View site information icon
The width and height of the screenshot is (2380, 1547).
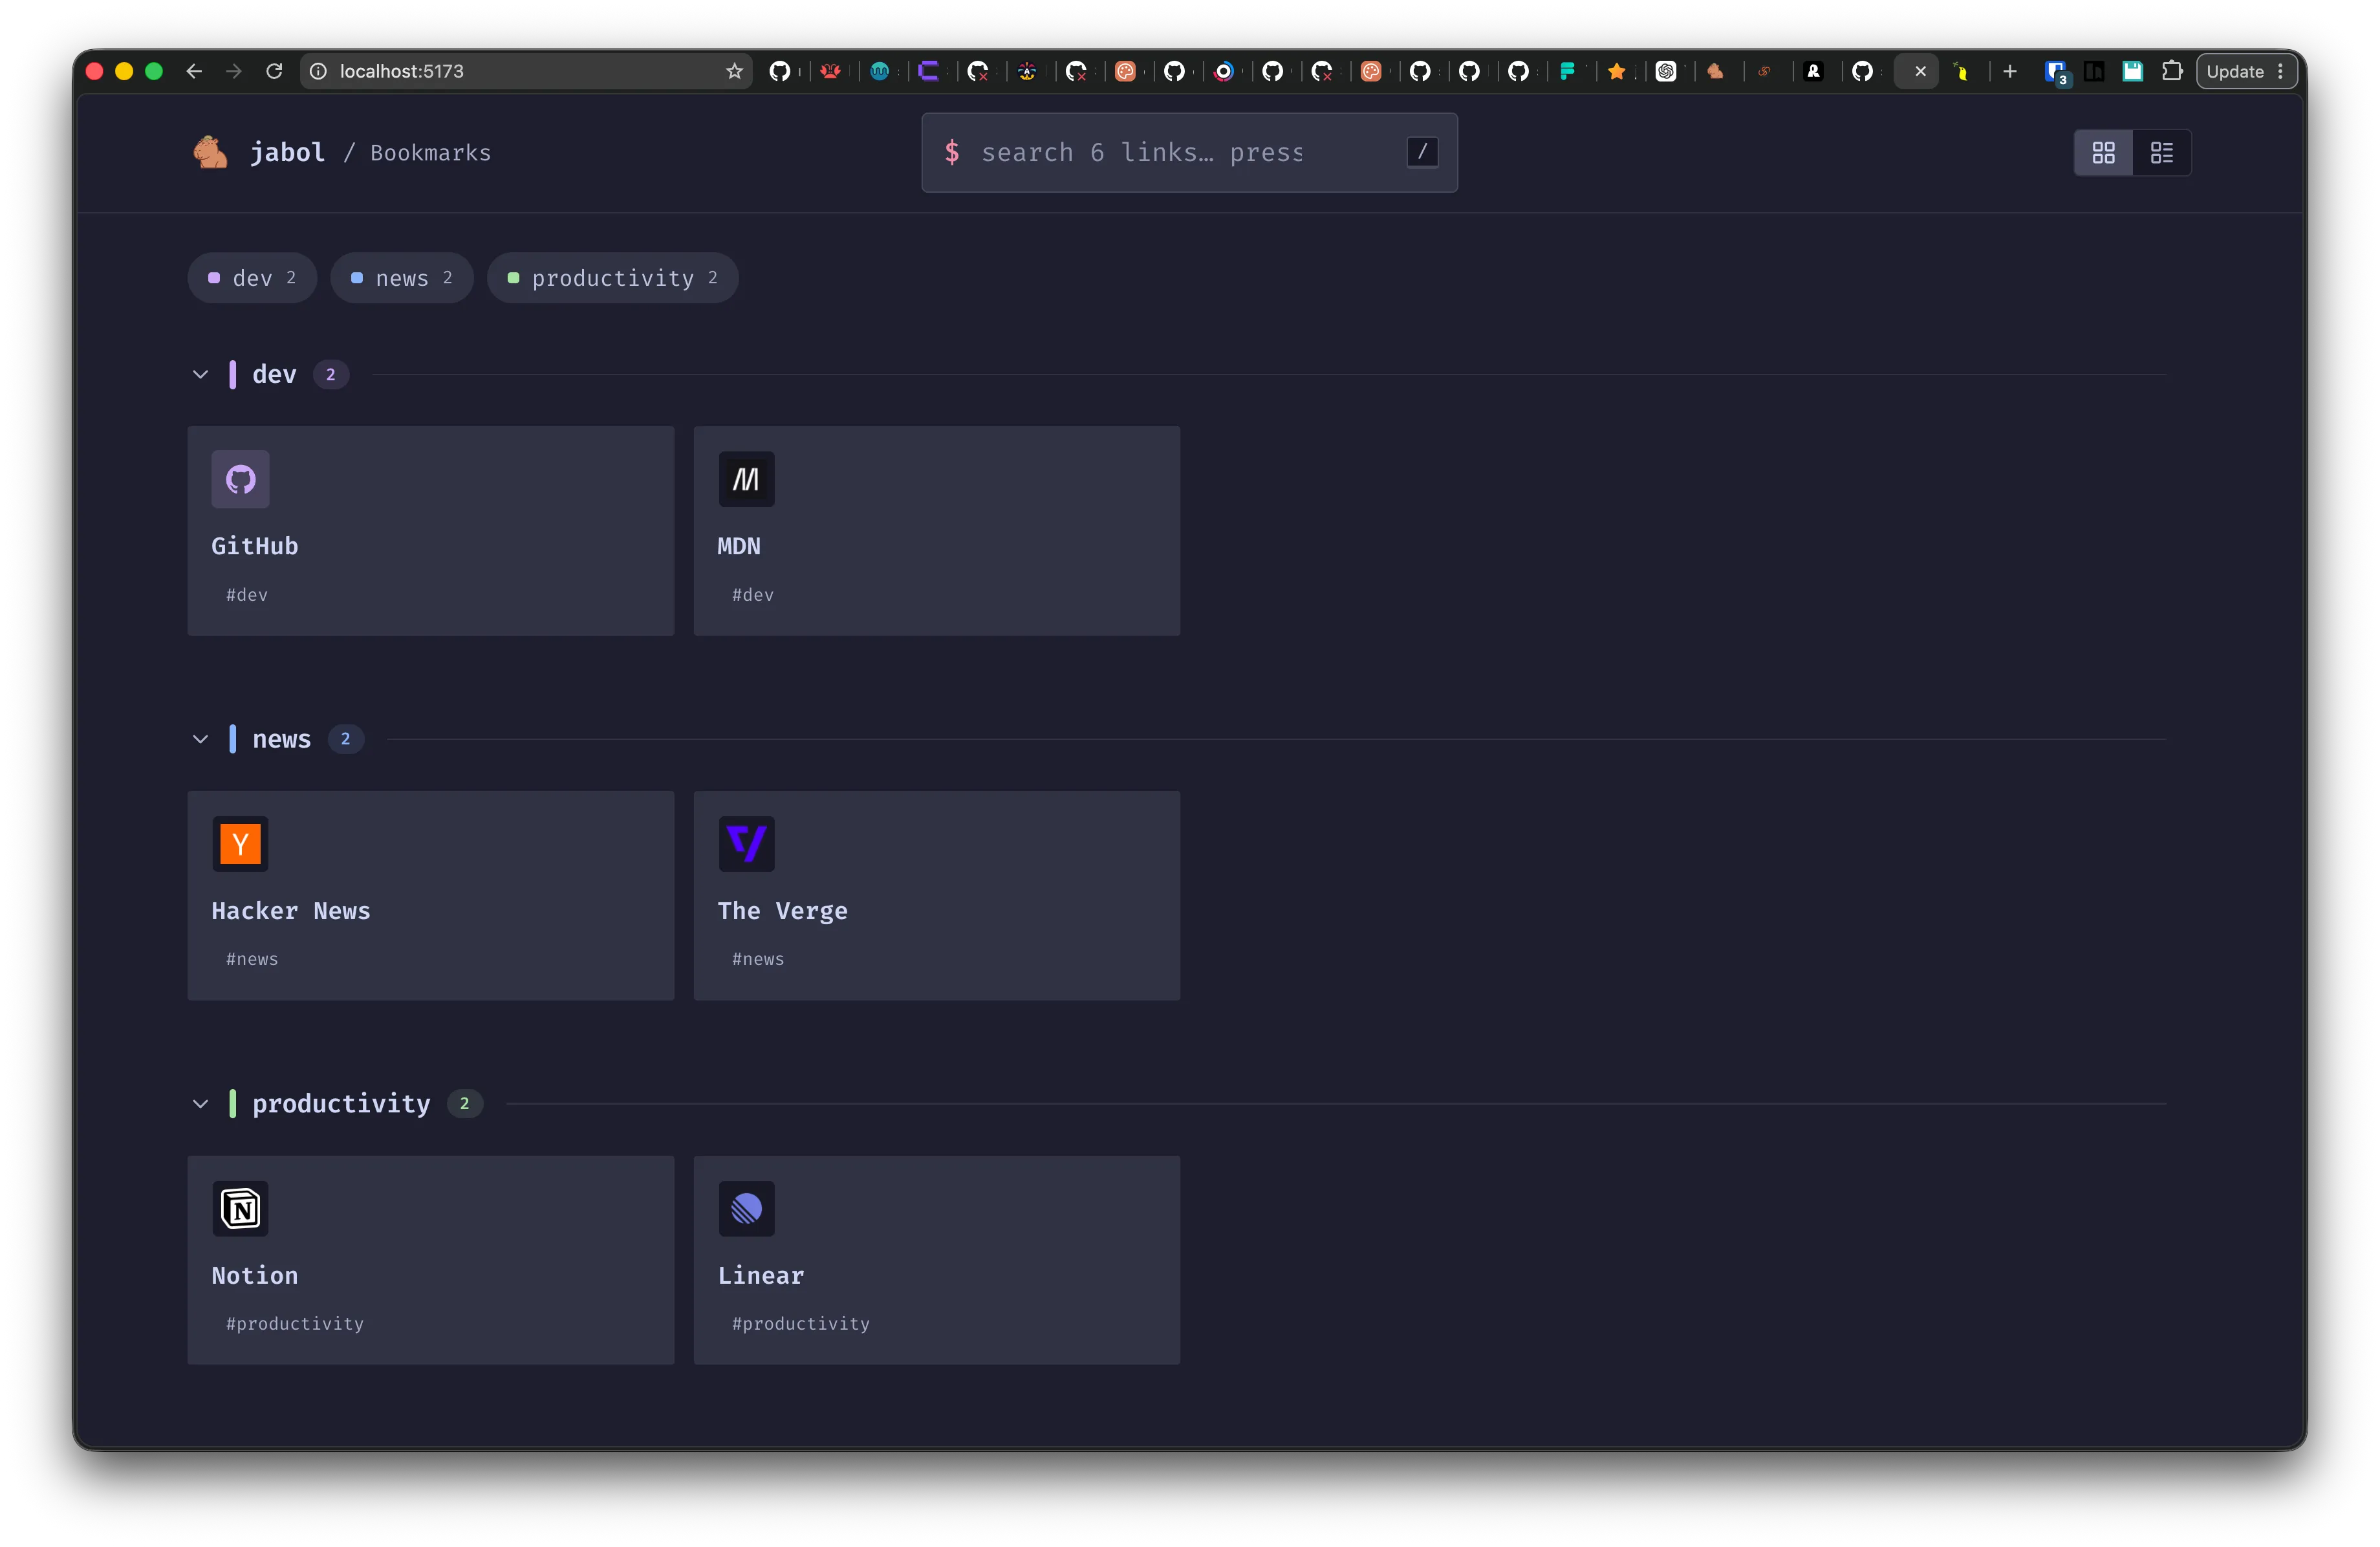click(x=318, y=71)
